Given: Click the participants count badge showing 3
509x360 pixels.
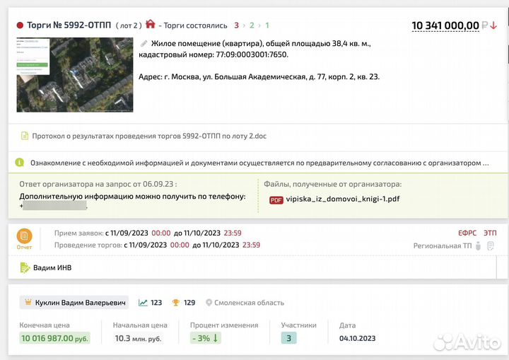Looking at the screenshot, I should click(x=289, y=338).
